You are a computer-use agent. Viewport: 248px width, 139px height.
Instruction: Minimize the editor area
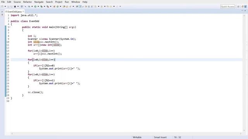(x=242, y=10)
